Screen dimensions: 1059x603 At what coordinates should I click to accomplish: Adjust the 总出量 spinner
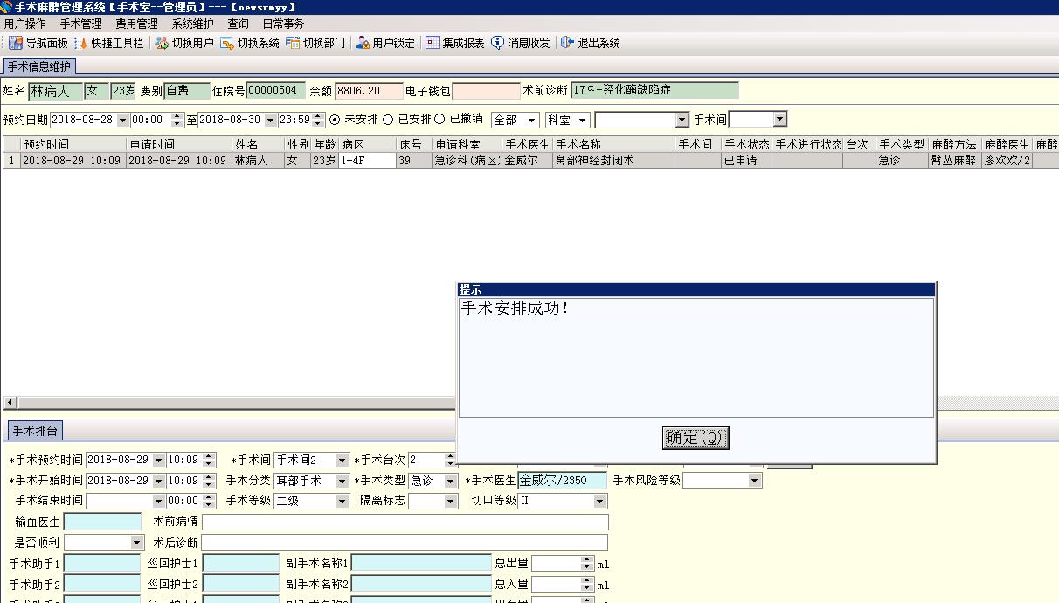587,564
